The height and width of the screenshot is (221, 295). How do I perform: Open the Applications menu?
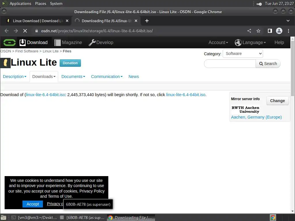[20, 3]
